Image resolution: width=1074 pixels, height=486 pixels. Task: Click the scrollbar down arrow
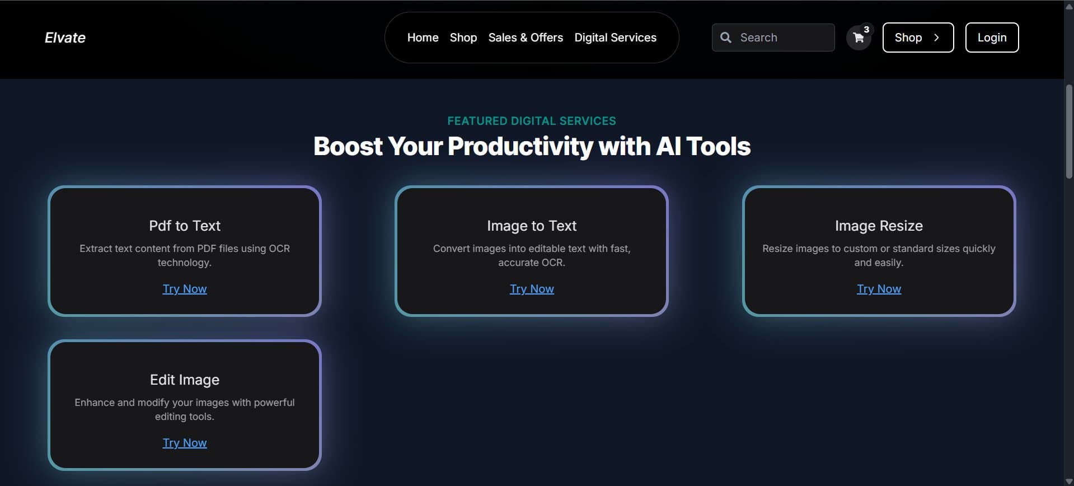[x=1069, y=481]
